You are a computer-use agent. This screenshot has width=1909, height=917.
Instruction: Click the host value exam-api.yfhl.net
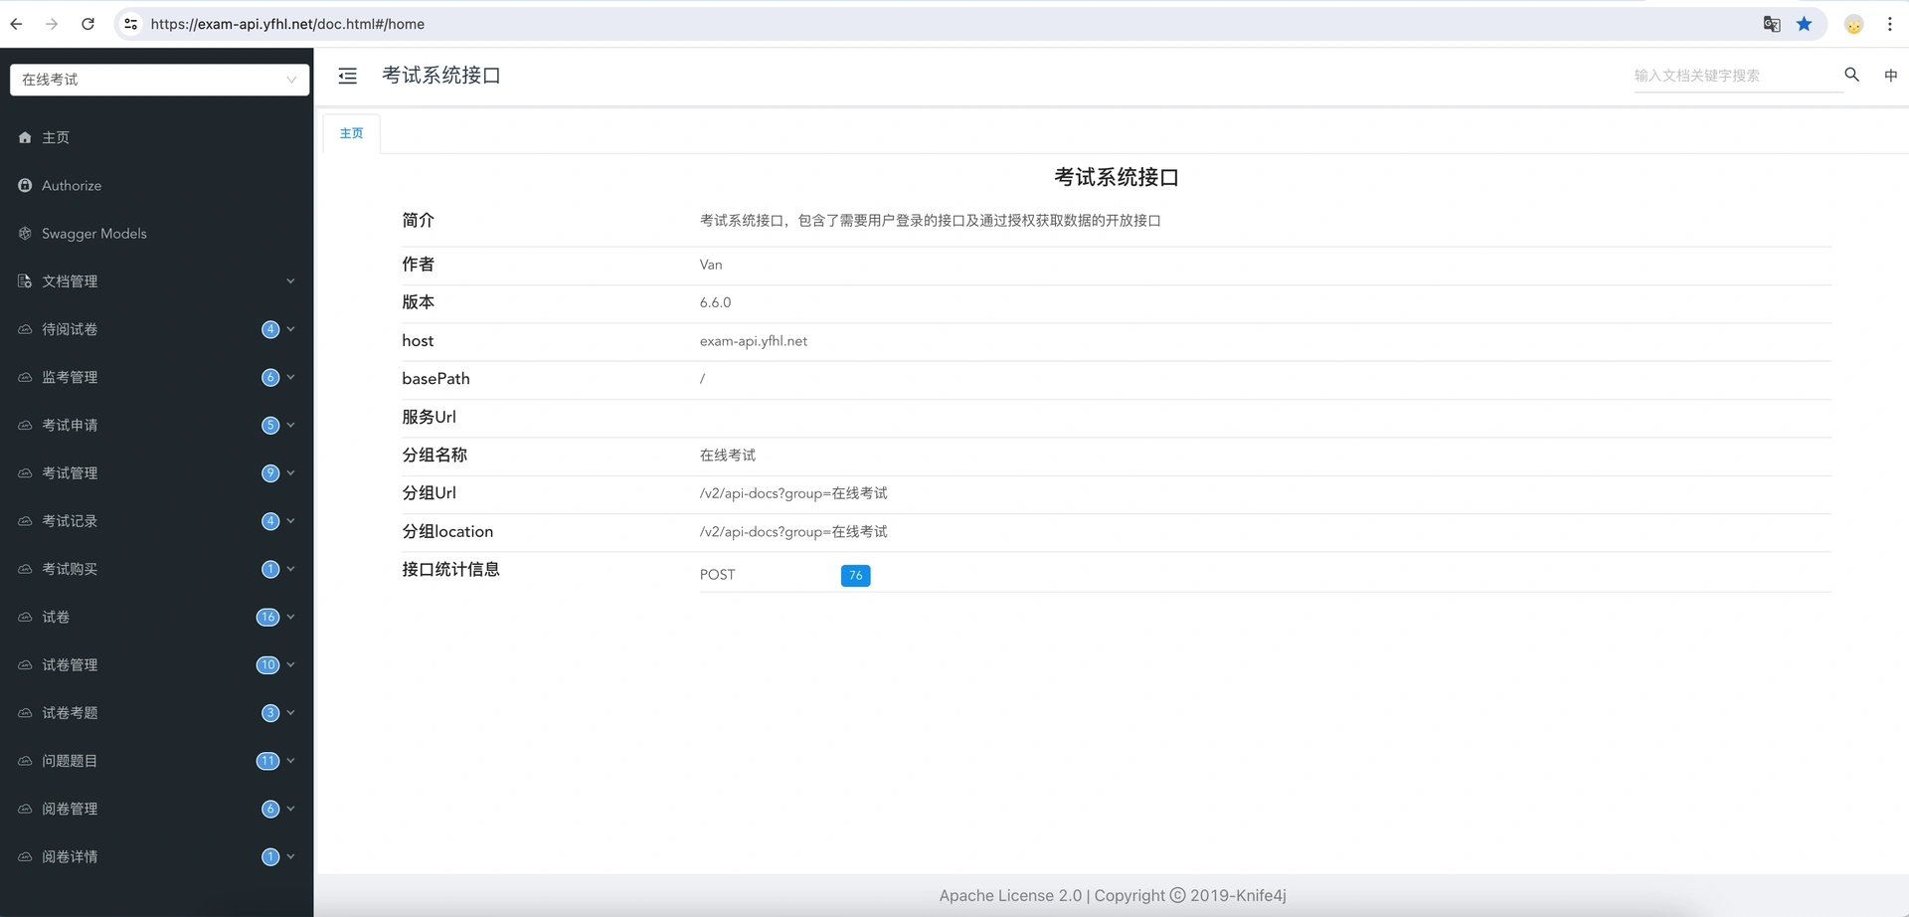[x=753, y=341]
